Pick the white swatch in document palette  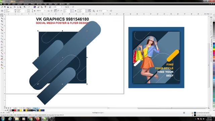(x=23, y=110)
